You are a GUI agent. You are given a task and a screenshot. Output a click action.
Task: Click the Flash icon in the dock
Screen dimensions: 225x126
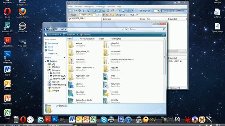pos(48,119)
